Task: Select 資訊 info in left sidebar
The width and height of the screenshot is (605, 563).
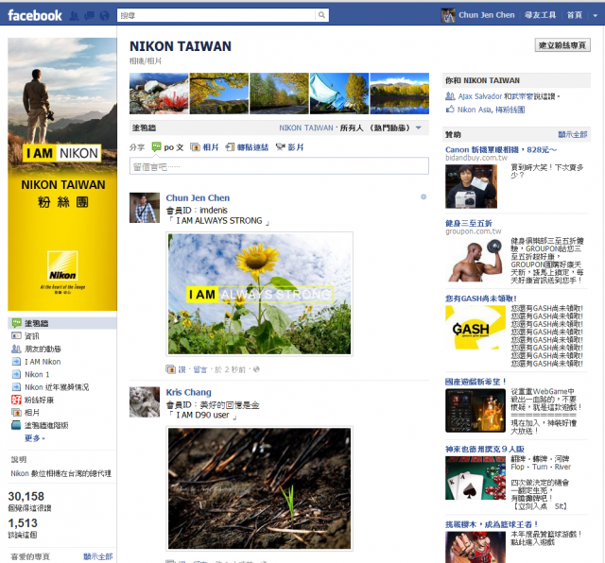Action: (32, 336)
